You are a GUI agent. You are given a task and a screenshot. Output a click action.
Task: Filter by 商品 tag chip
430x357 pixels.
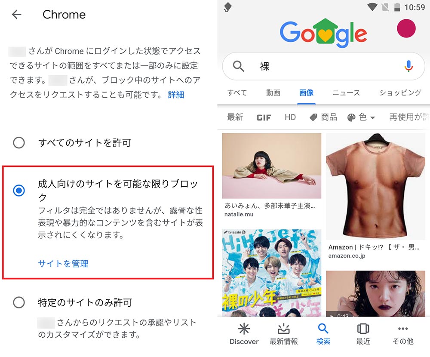click(x=323, y=117)
